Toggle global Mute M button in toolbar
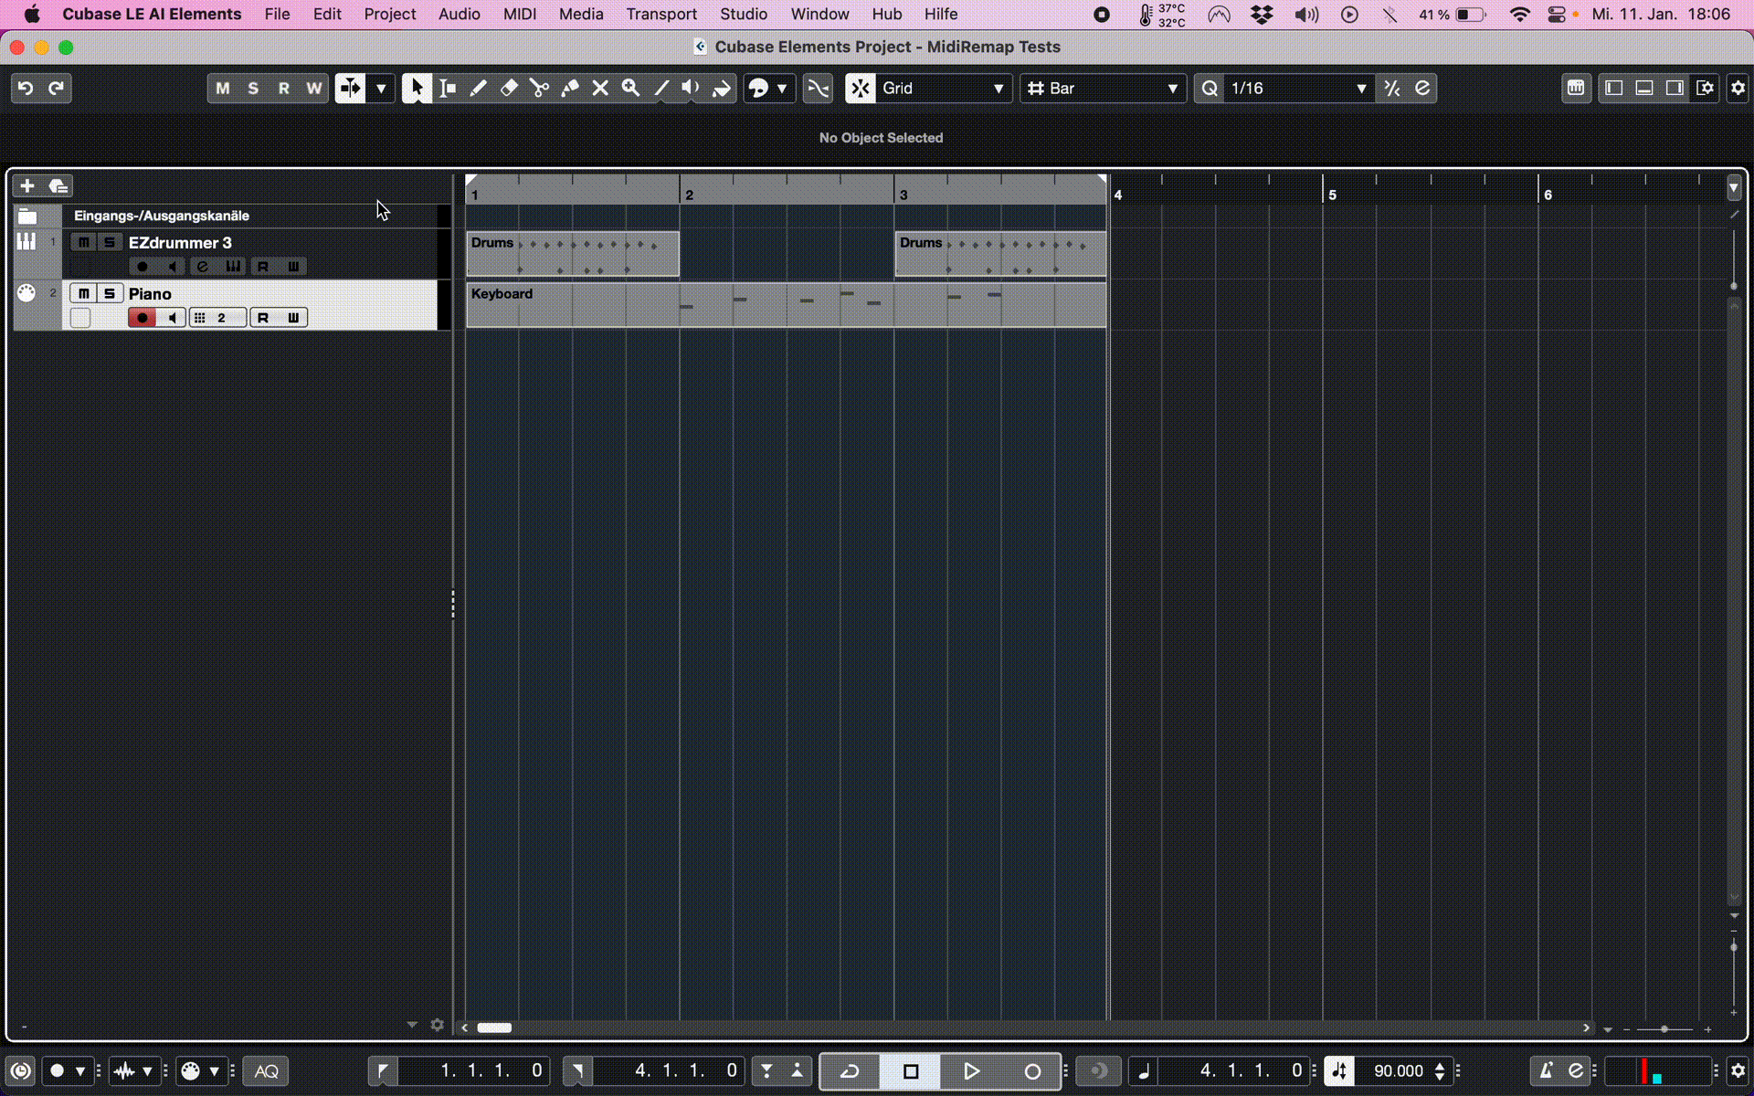 click(x=223, y=88)
